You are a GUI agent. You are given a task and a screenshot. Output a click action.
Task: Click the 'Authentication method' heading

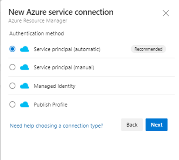click(x=37, y=34)
